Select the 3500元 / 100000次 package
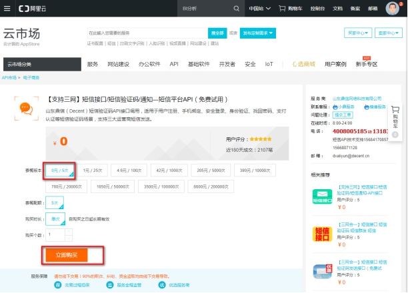 [x=161, y=186]
